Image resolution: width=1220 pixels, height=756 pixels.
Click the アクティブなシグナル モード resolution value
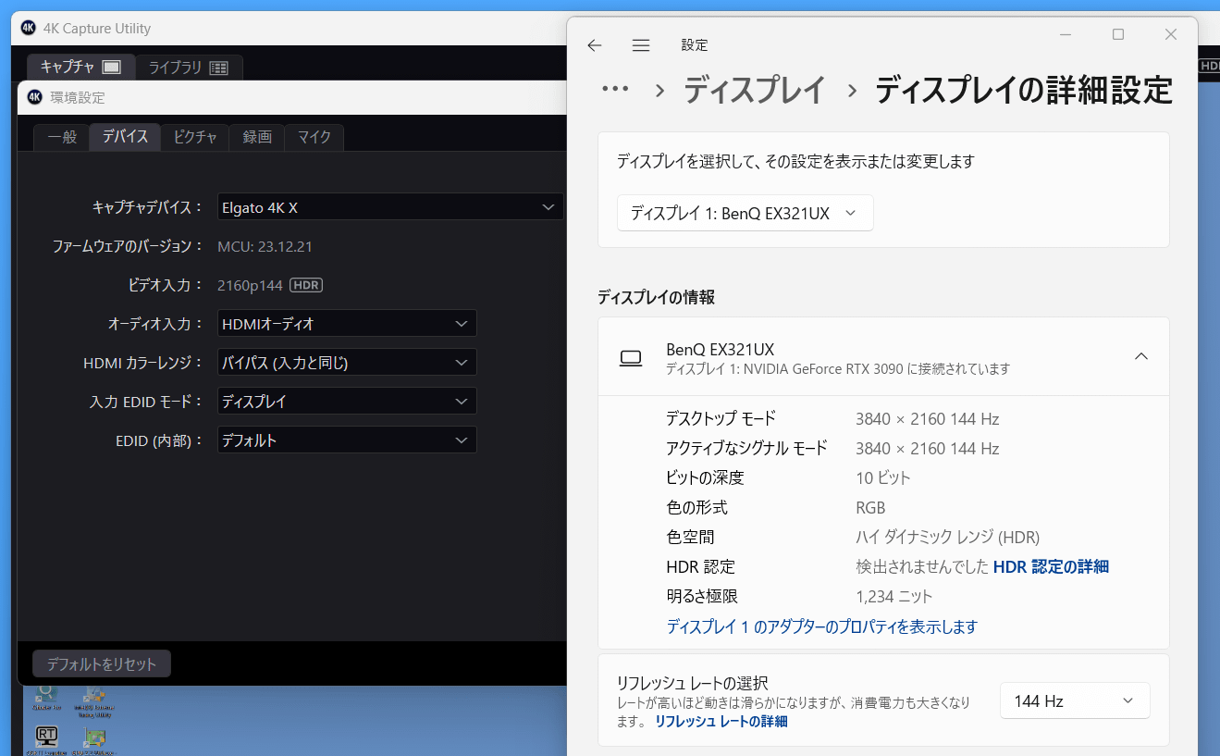[927, 448]
